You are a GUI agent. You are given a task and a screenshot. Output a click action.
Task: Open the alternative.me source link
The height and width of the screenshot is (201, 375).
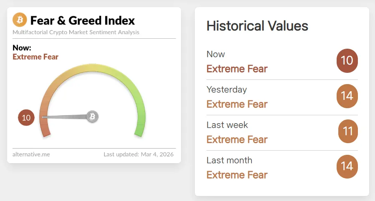click(31, 154)
